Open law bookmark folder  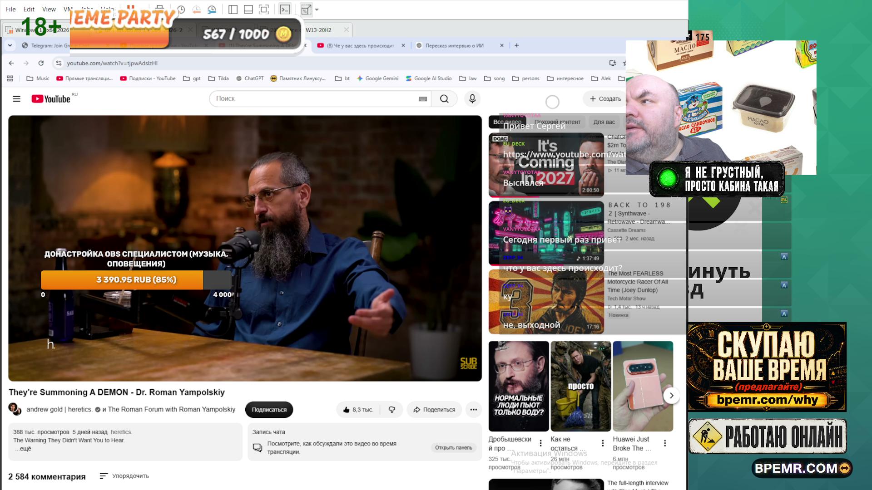point(468,78)
